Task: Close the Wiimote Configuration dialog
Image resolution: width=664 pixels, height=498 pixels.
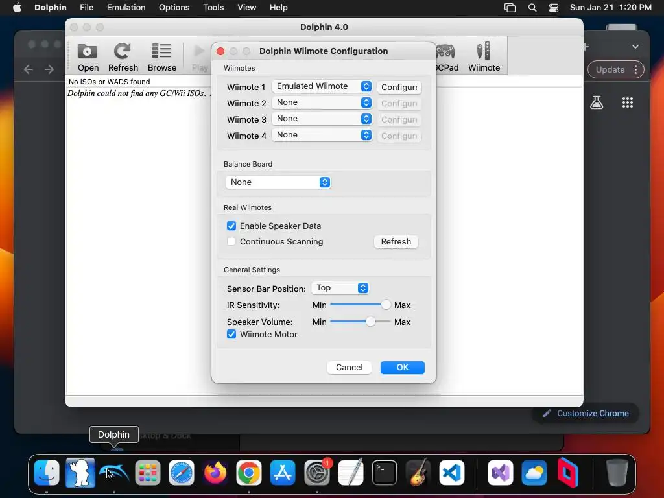Action: coord(220,51)
